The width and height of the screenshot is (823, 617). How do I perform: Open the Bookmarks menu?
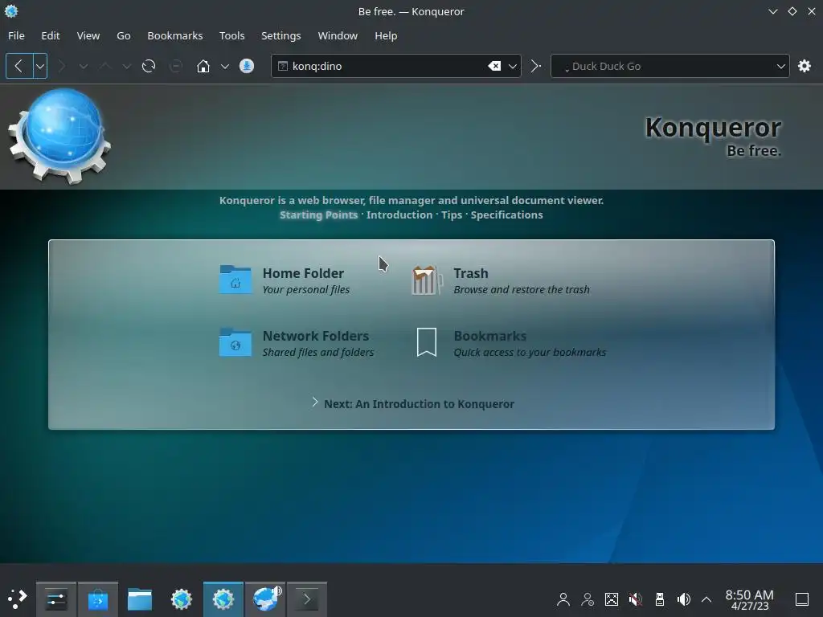pyautogui.click(x=174, y=35)
